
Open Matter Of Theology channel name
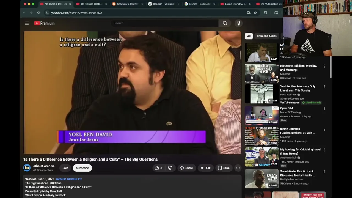(x=291, y=112)
